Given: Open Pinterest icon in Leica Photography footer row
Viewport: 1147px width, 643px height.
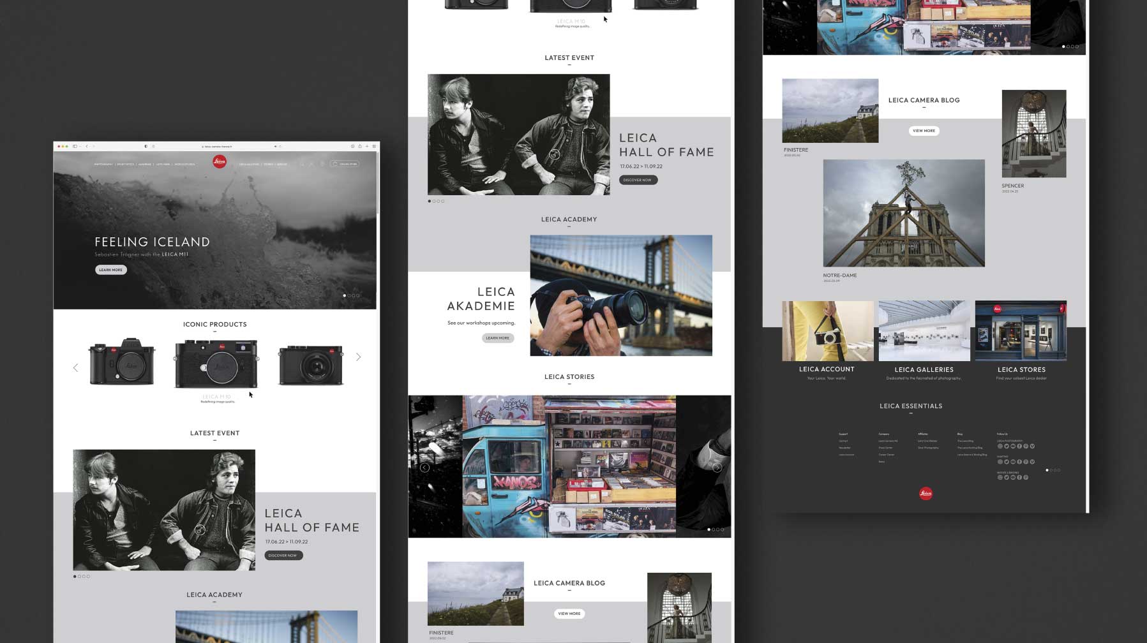Looking at the screenshot, I should 1026,446.
